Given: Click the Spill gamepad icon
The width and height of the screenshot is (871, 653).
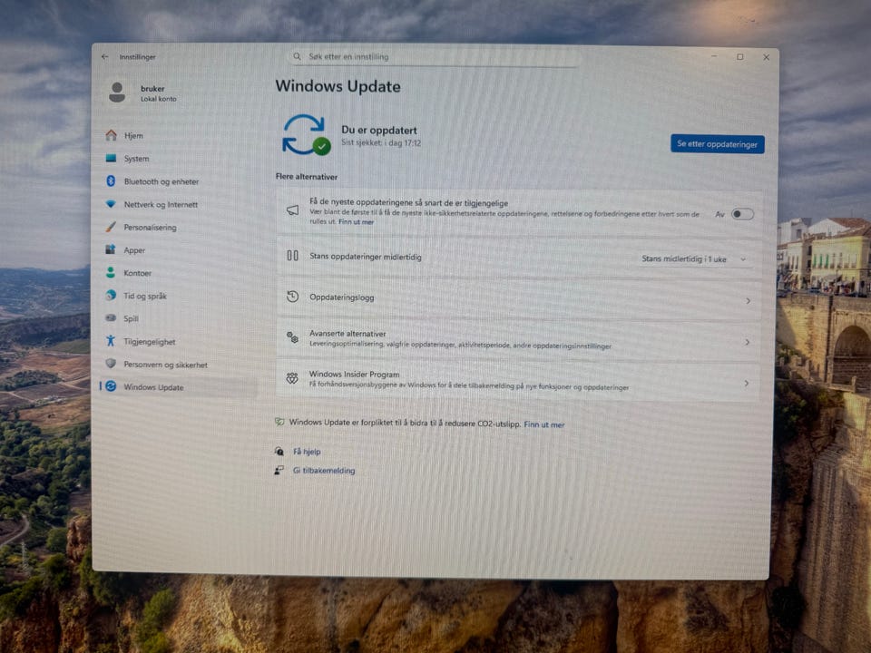Looking at the screenshot, I should tap(111, 318).
